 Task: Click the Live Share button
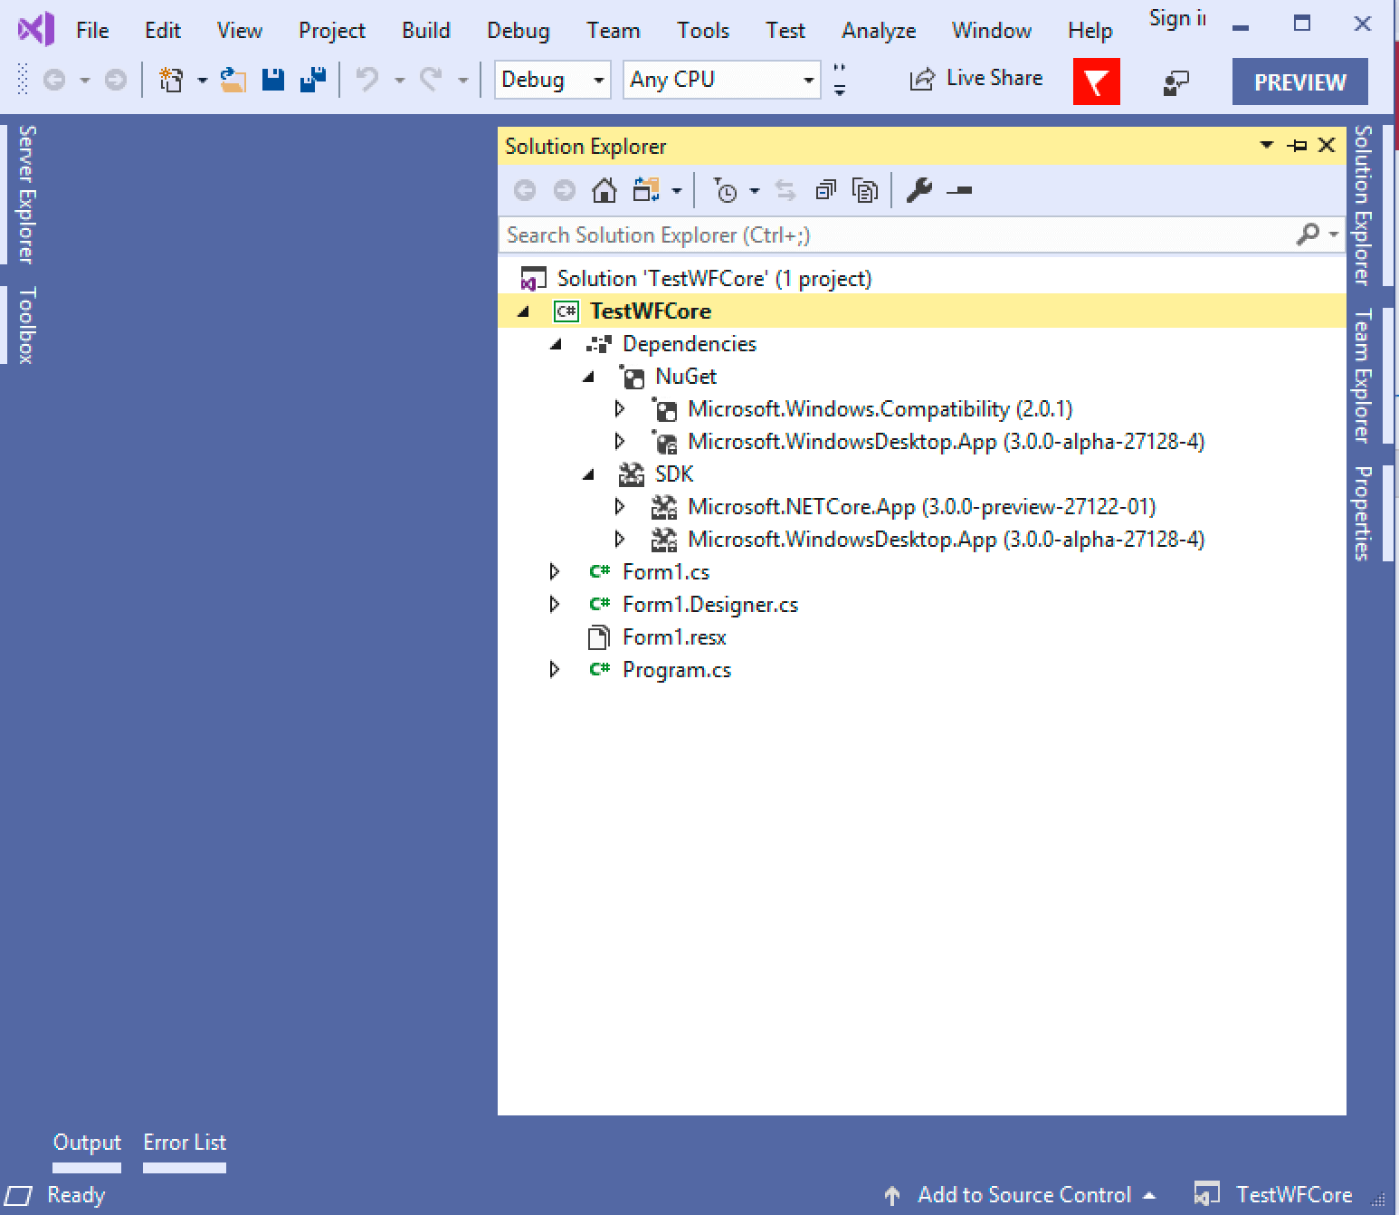click(x=976, y=80)
